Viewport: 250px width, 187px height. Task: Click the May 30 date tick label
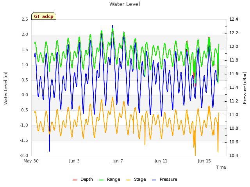point(31,161)
